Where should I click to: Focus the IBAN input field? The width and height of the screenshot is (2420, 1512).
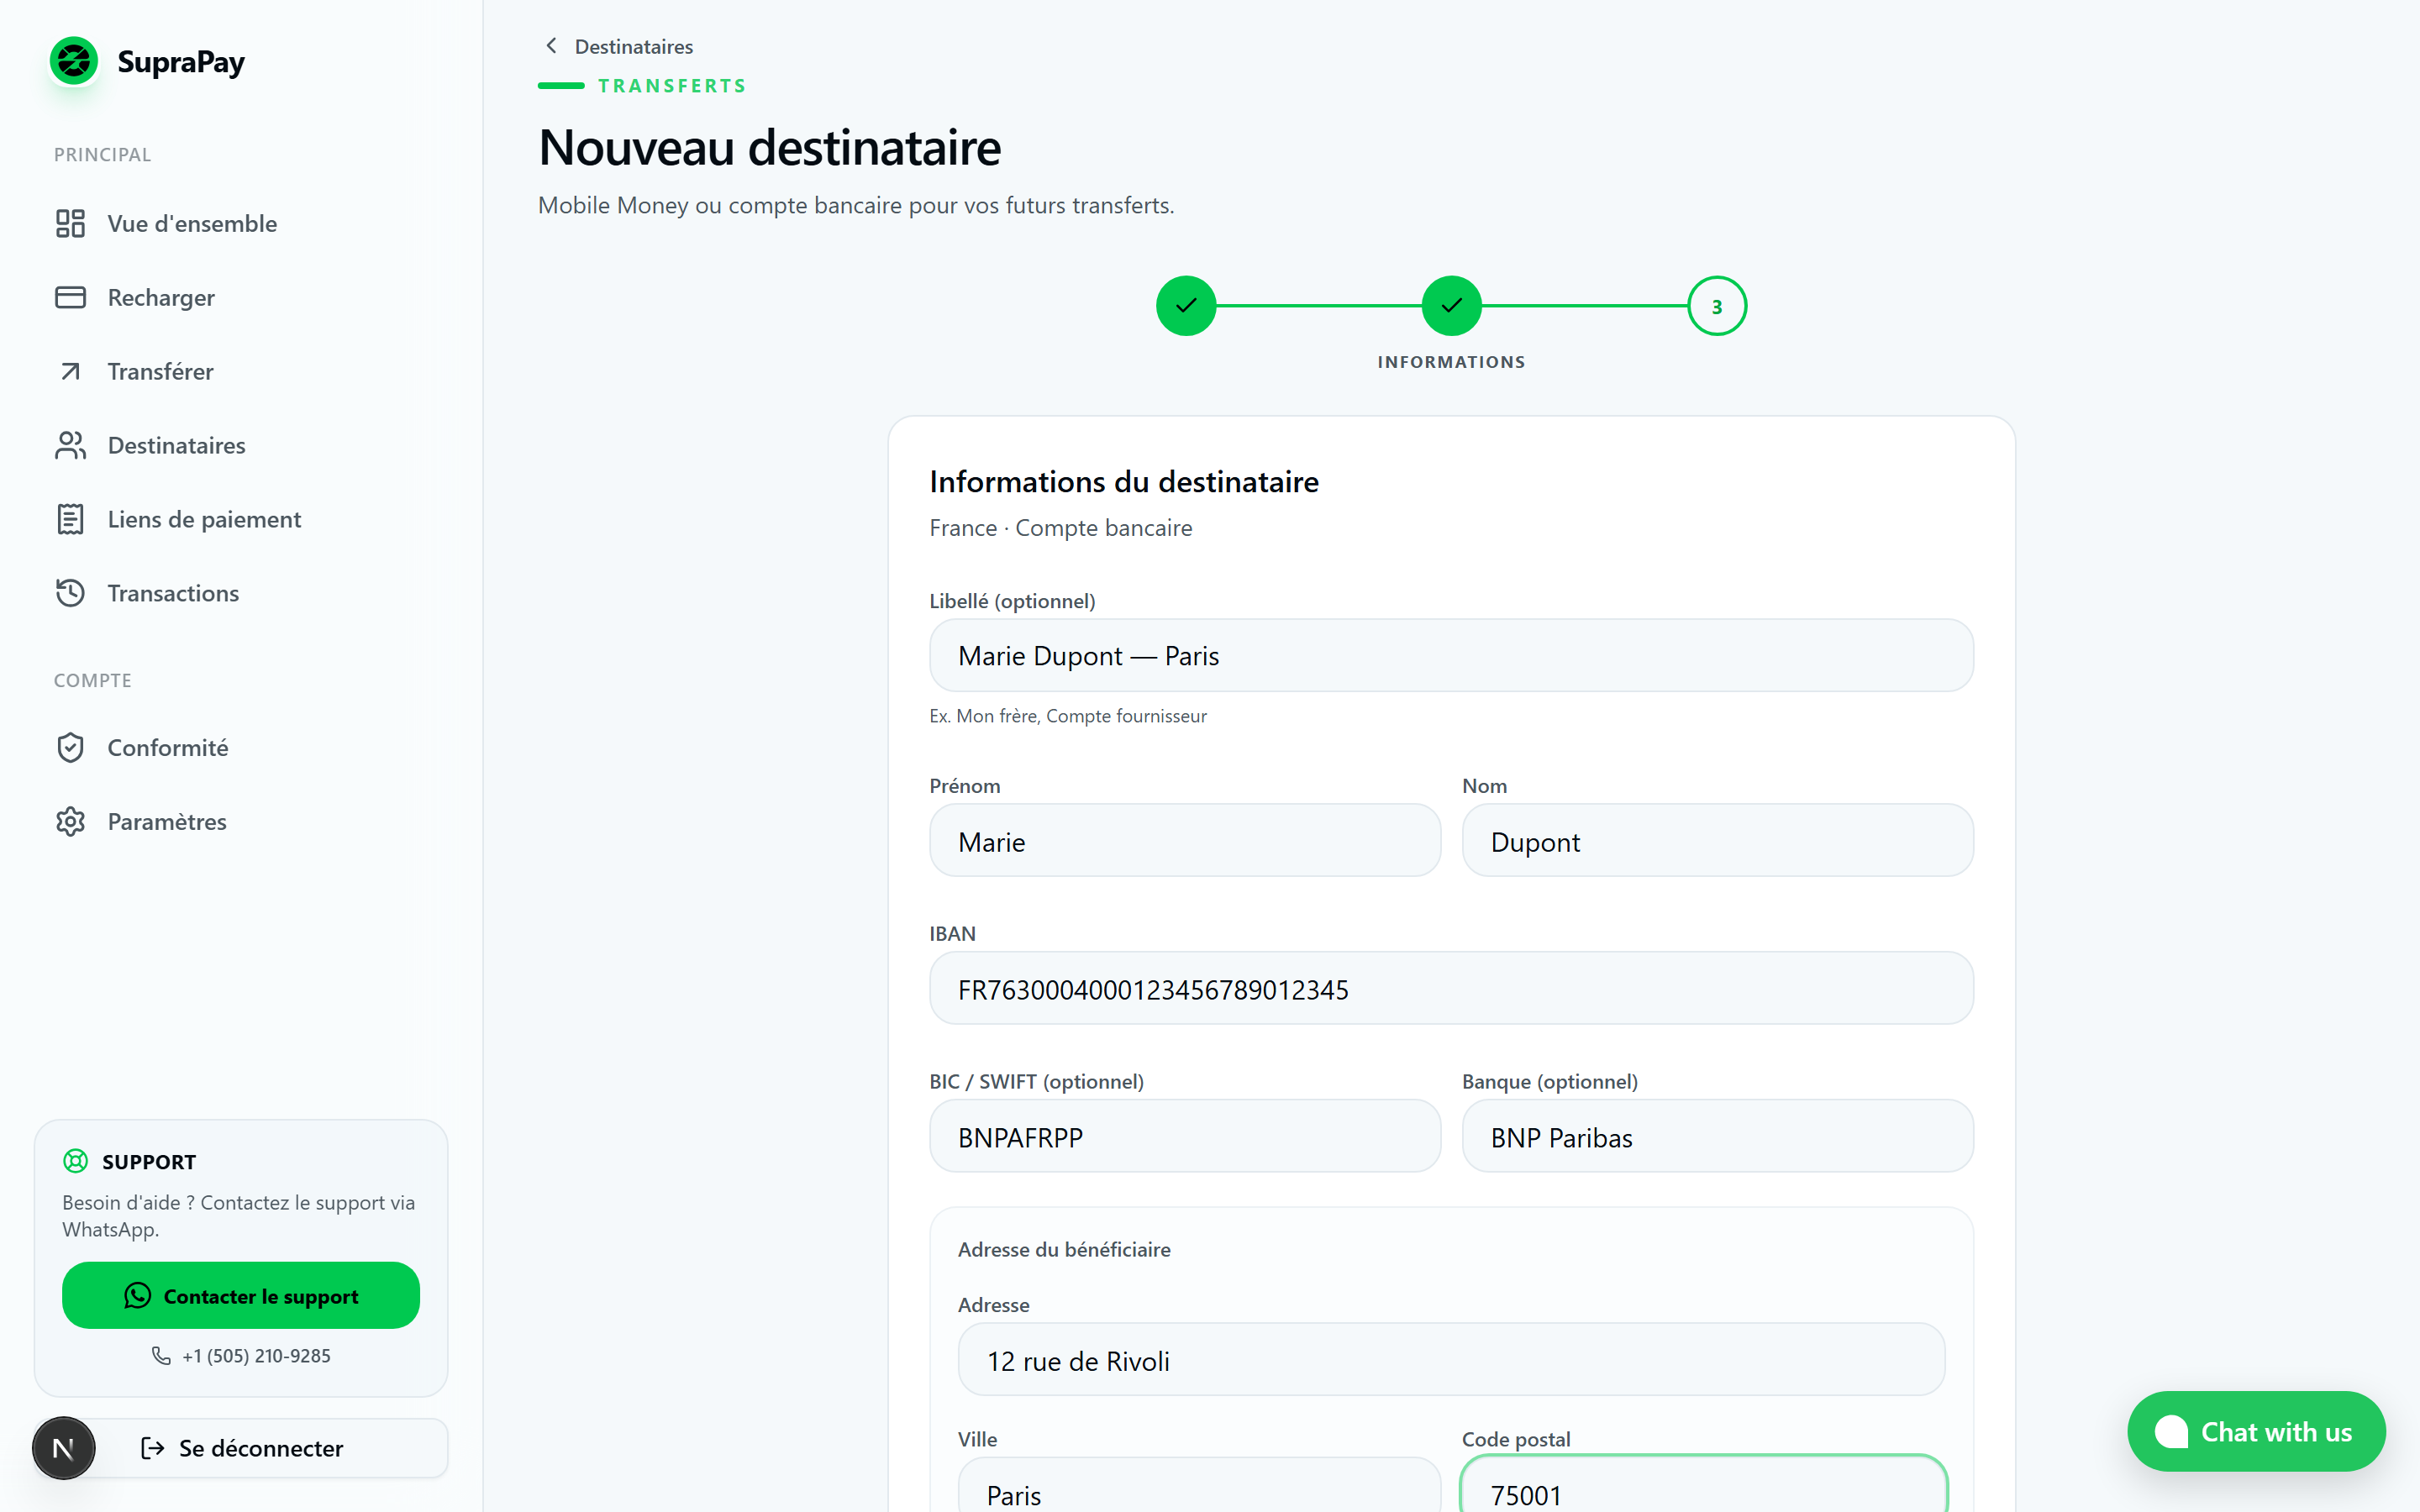1451,988
